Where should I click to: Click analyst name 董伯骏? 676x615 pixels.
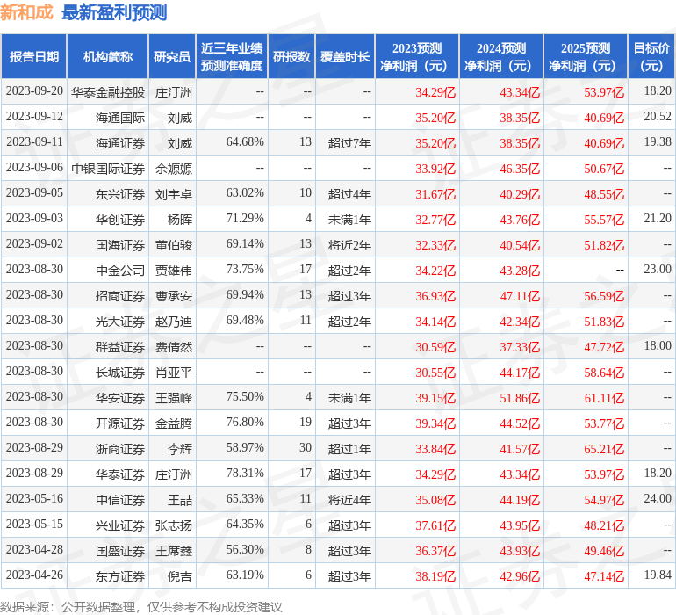point(173,245)
